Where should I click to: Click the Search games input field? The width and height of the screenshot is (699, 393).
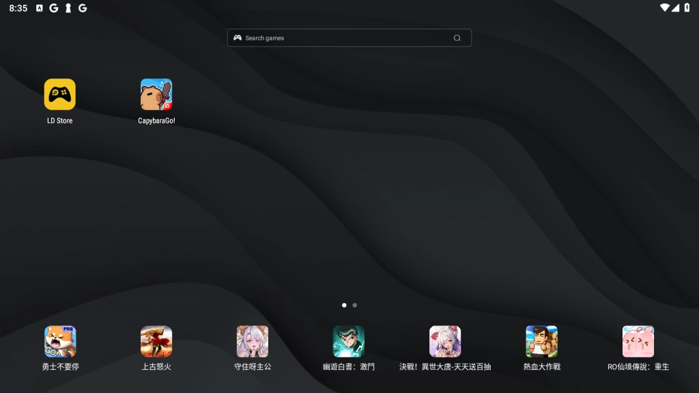point(341,38)
